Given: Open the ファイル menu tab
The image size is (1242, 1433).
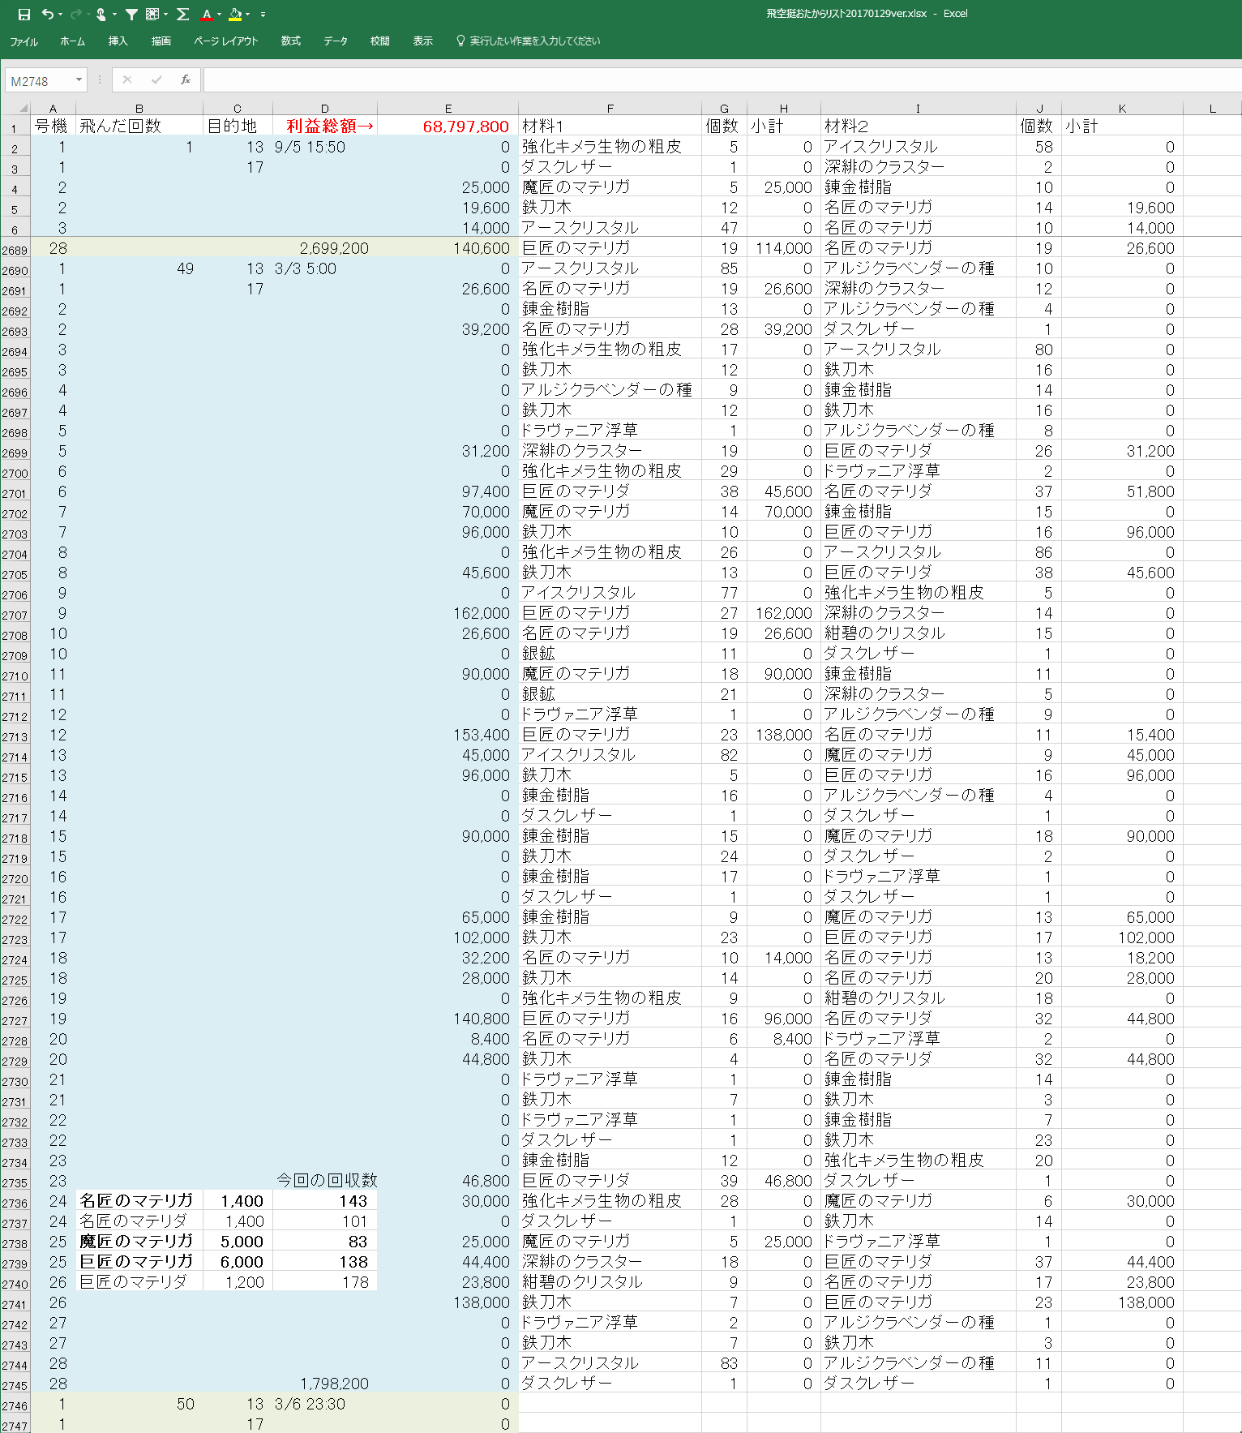Looking at the screenshot, I should pyautogui.click(x=24, y=41).
